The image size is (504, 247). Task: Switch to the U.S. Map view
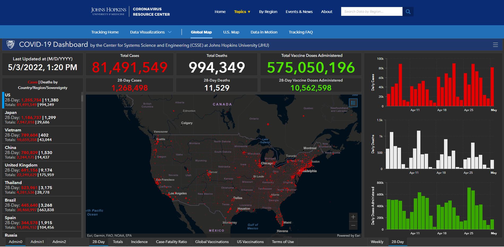231,32
